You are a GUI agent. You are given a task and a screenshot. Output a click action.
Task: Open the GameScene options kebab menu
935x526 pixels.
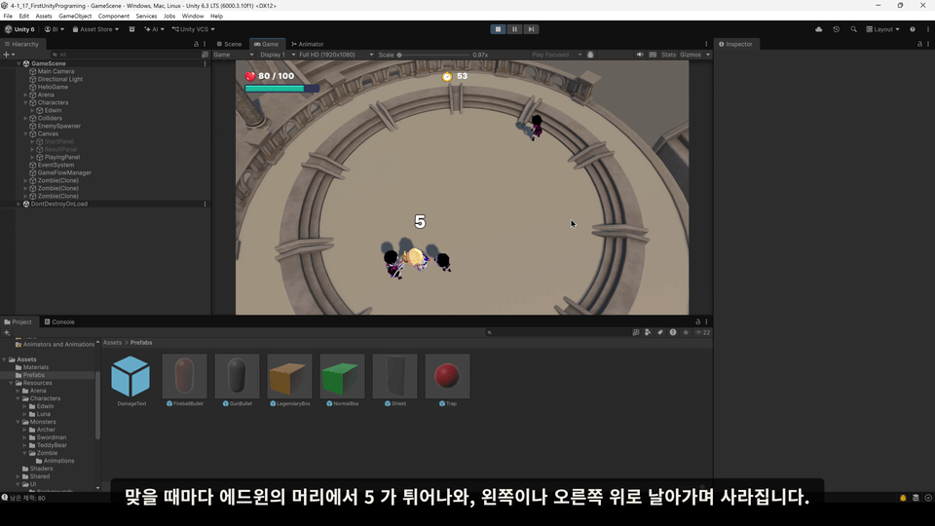pos(206,63)
